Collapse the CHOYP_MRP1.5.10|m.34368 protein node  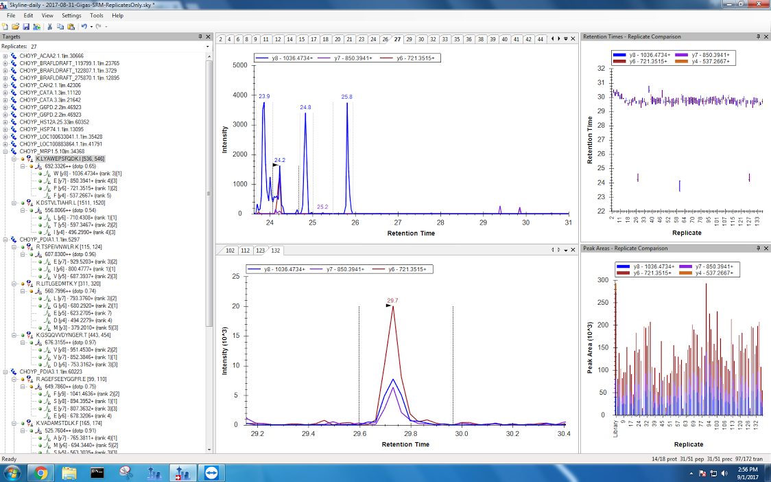[x=5, y=151]
